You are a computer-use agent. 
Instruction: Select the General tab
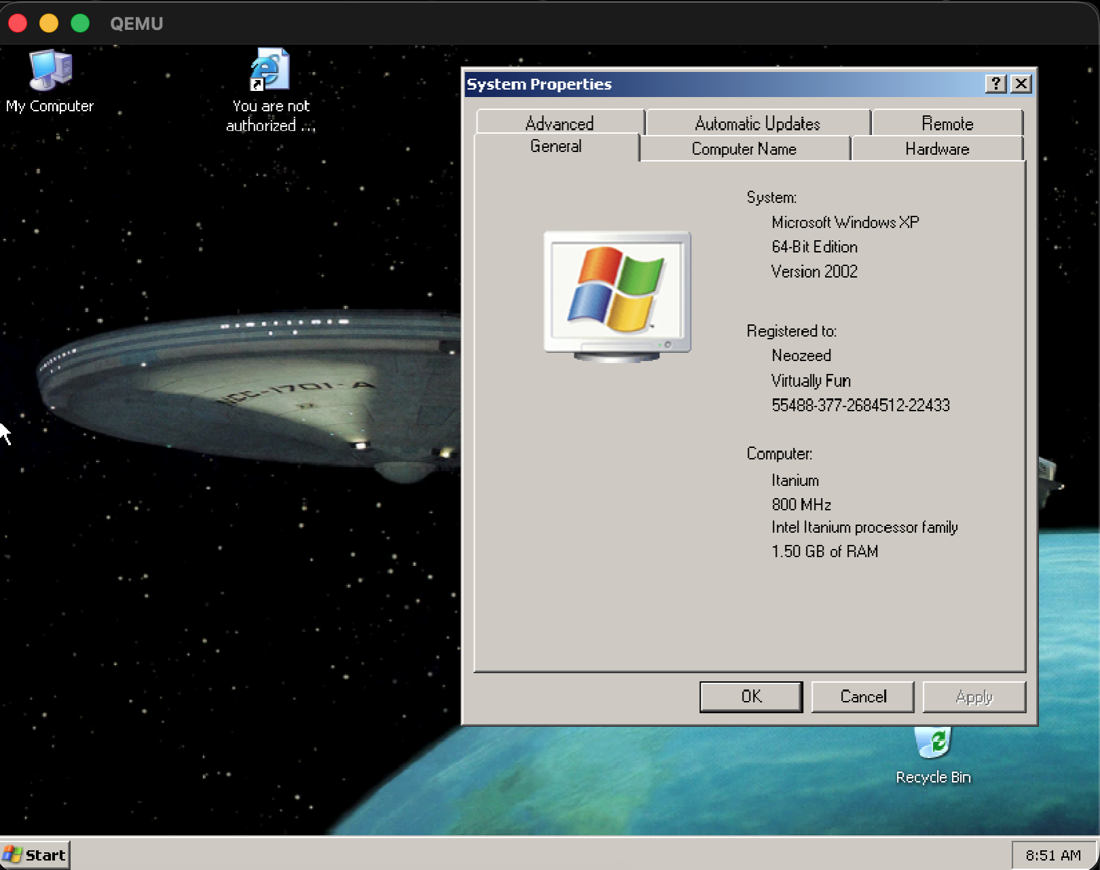(556, 147)
